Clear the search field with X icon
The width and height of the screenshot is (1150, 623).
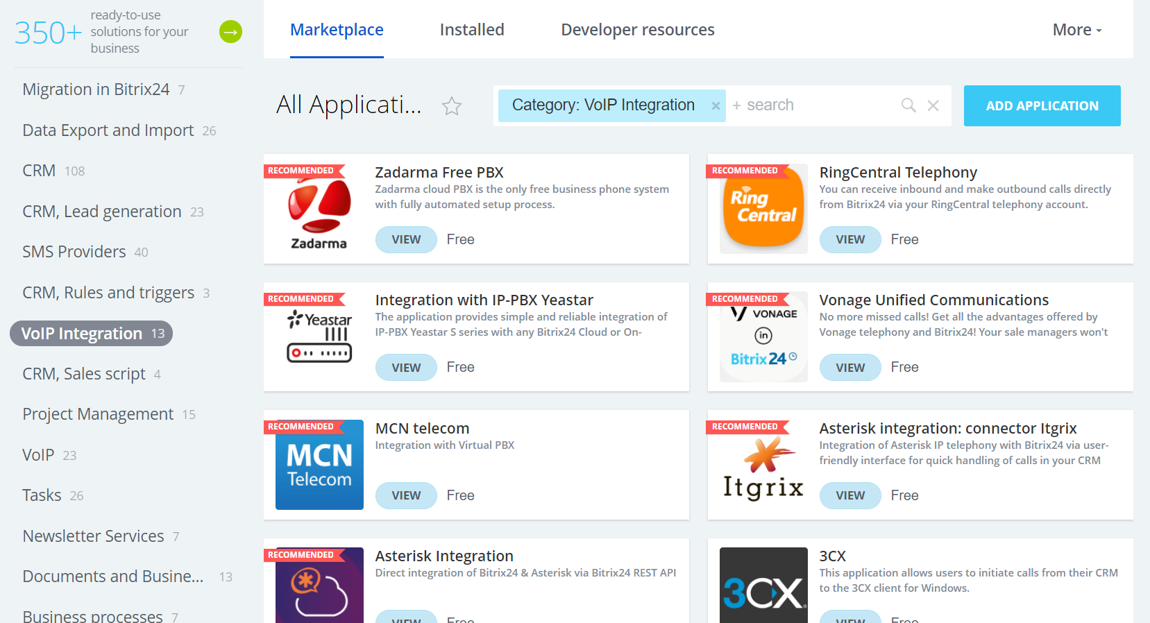[933, 105]
